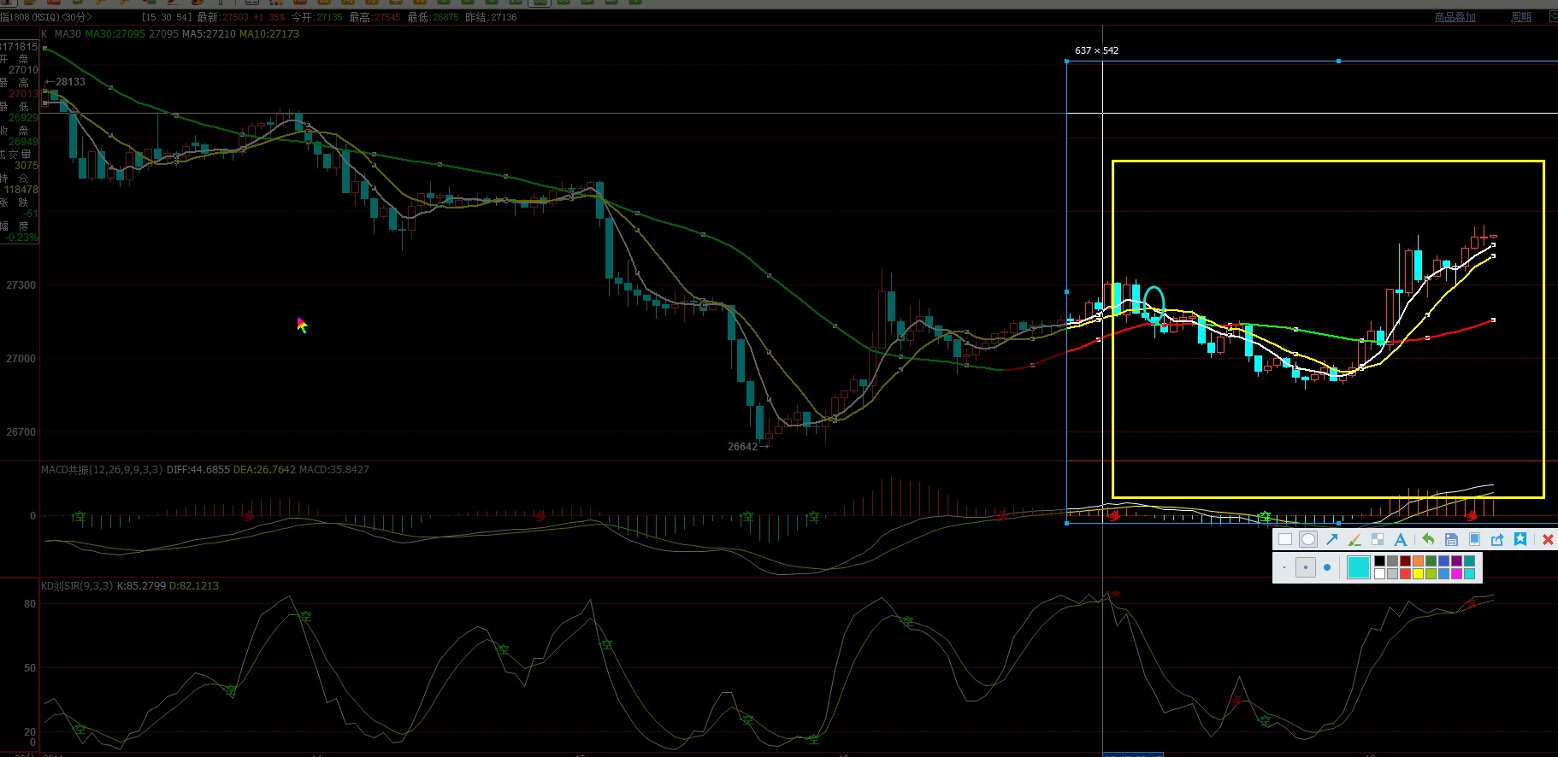This screenshot has width=1558, height=757.
Task: Click the 最新:27503 latest price
Action: [x=222, y=17]
